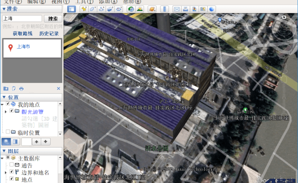
Task: Uncheck the 觀光遊覽 folder checkbox
Action: (12, 110)
